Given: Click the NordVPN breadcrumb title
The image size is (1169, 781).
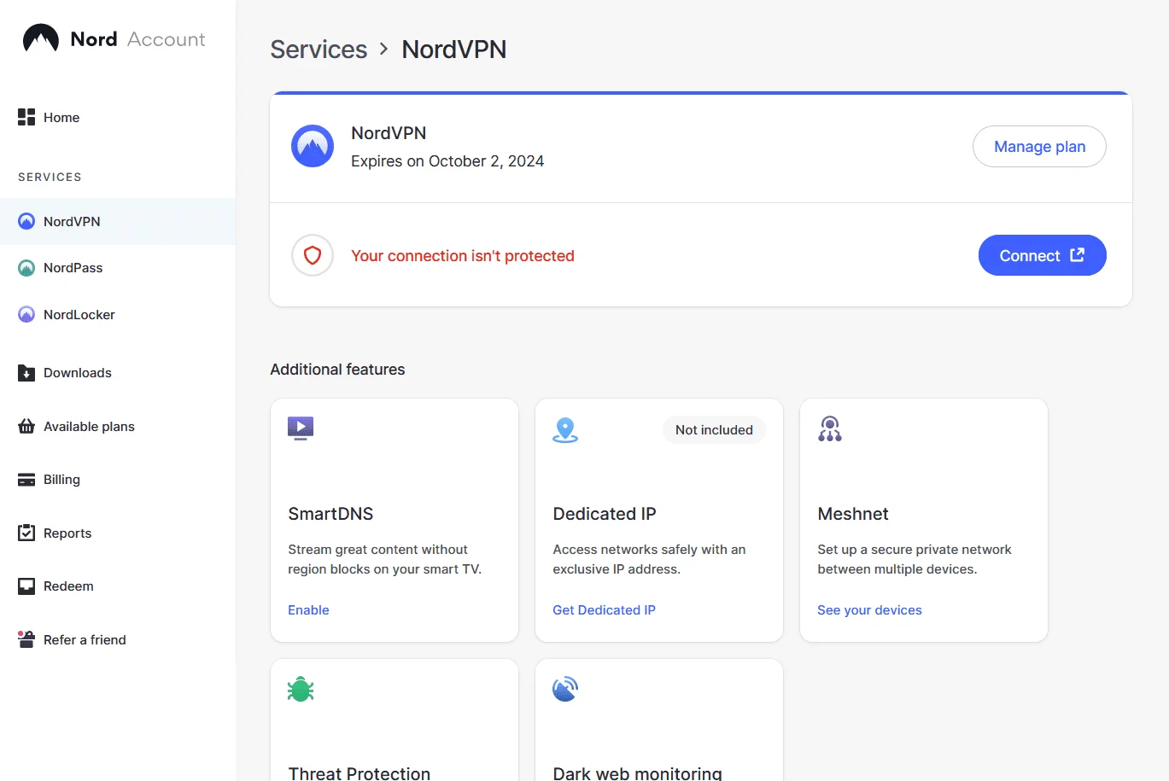Looking at the screenshot, I should pos(454,50).
